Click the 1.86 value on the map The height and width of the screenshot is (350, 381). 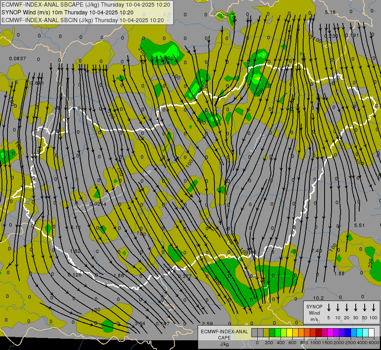click(119, 275)
